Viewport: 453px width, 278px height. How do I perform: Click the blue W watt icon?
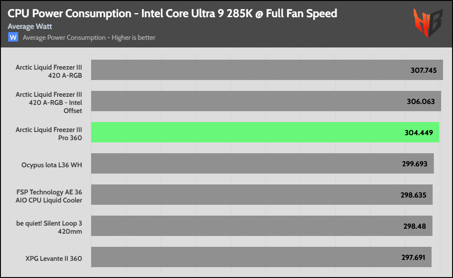click(13, 38)
